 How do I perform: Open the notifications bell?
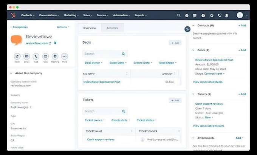[x=227, y=15]
